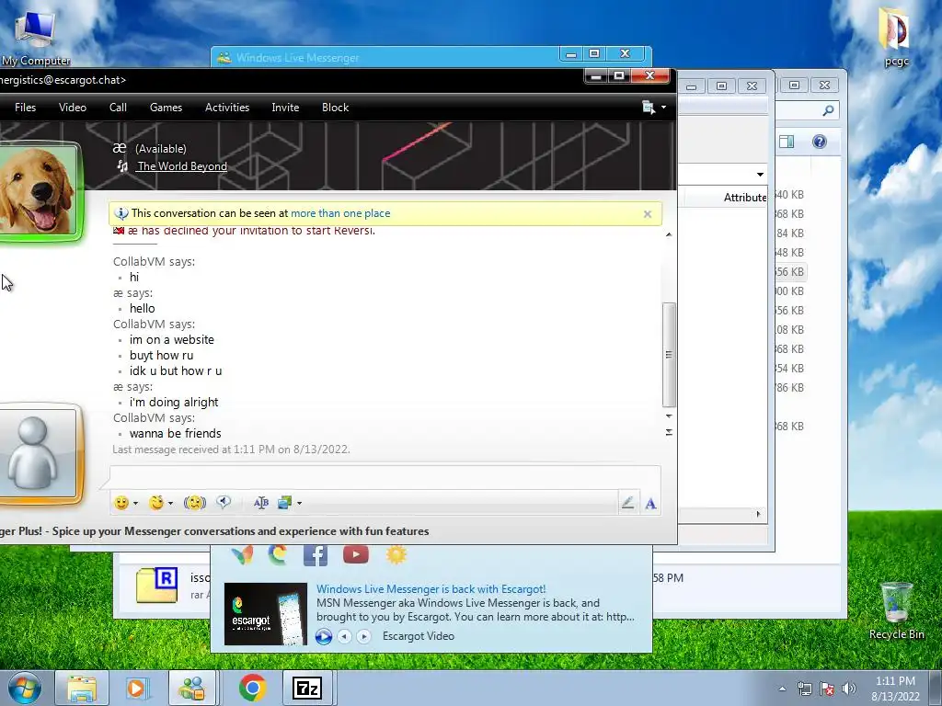Click the chat history scrollbar thumb
This screenshot has height=706, width=942.
(x=669, y=354)
